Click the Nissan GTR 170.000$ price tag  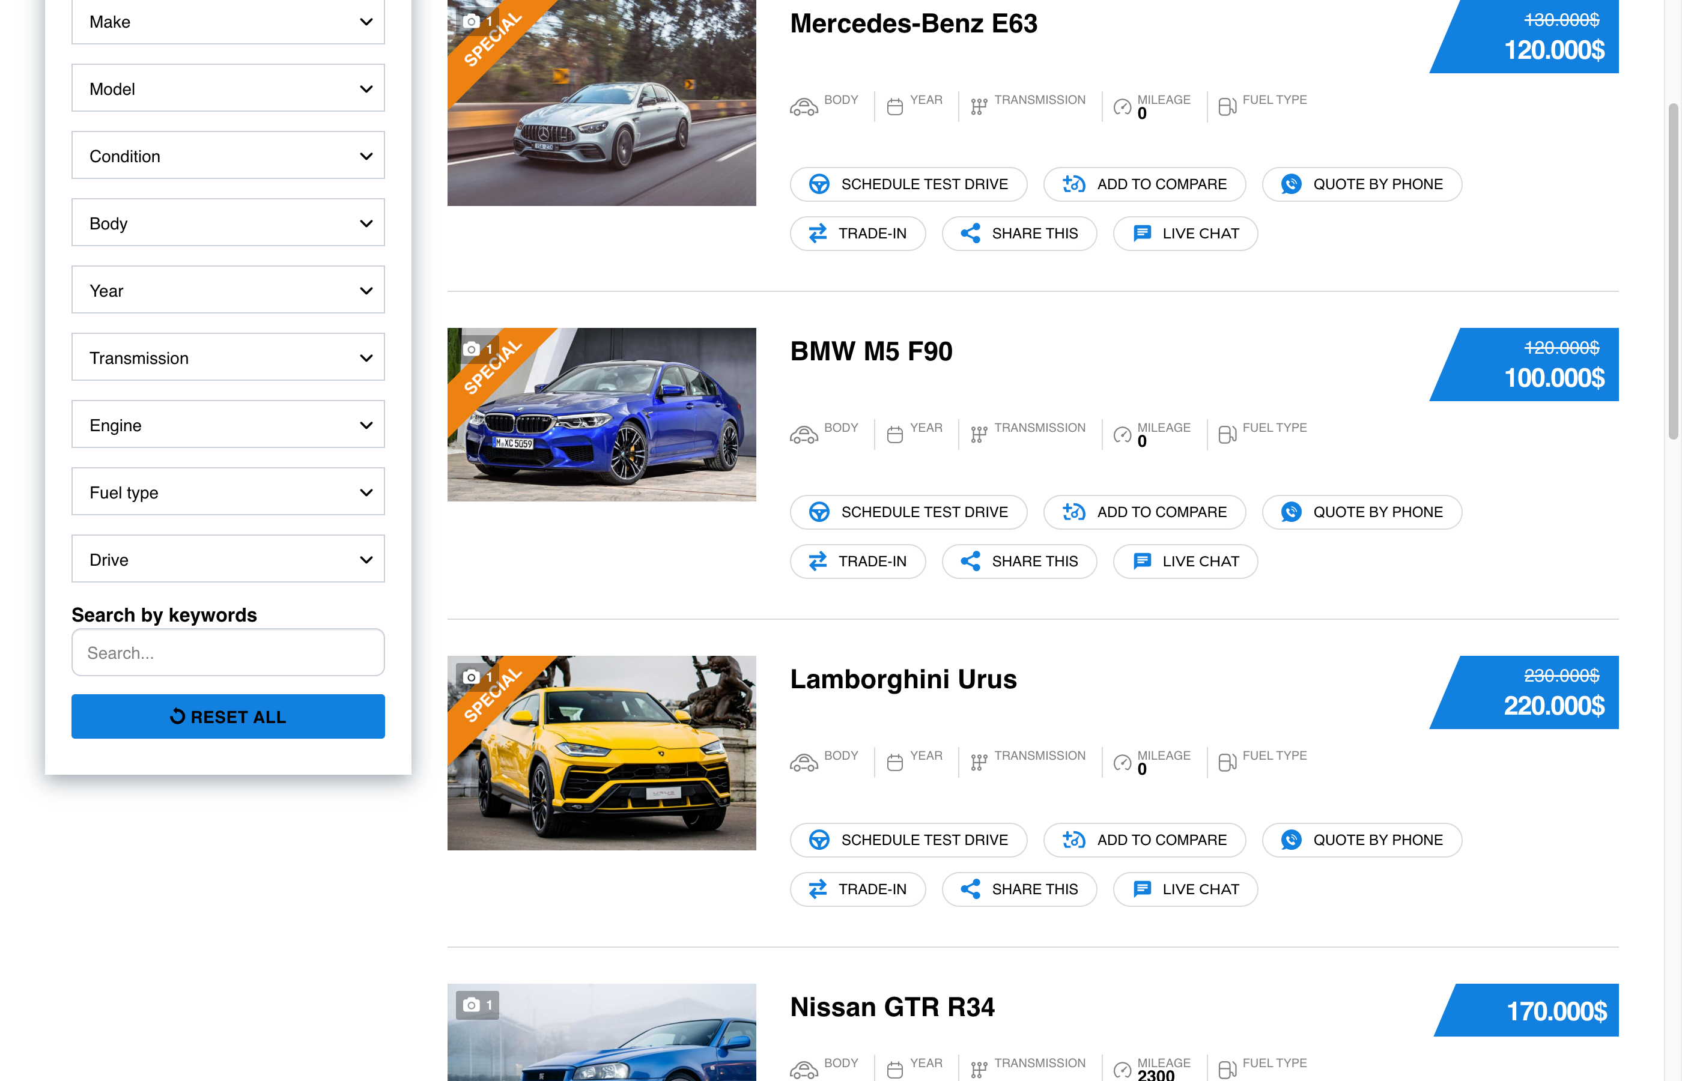pyautogui.click(x=1526, y=1010)
